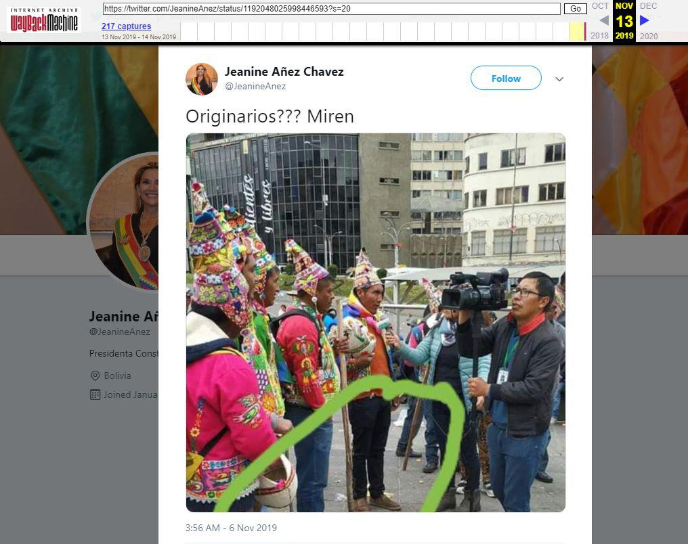Screen dimensions: 688x544
Task: Follow Jeanine Añez Chavez
Action: tap(506, 78)
